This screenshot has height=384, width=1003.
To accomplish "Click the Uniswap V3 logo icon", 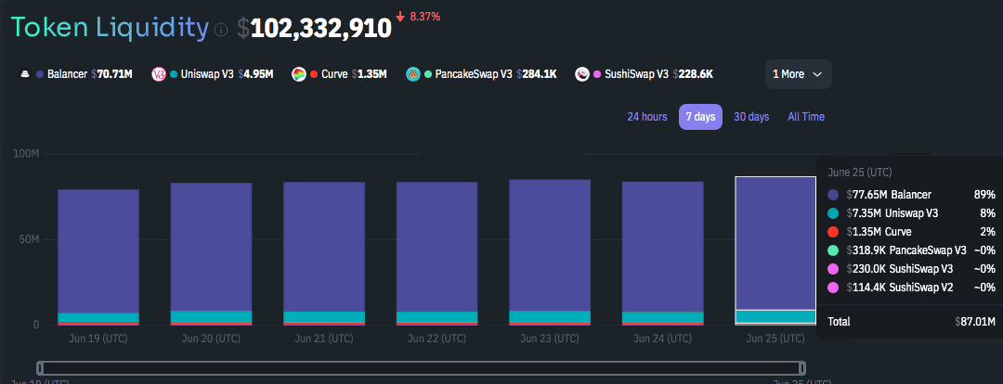I will pyautogui.click(x=158, y=74).
